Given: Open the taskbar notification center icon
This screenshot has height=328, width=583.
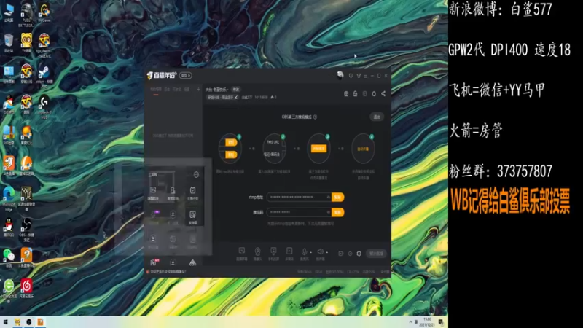Looking at the screenshot, I should coord(441,322).
